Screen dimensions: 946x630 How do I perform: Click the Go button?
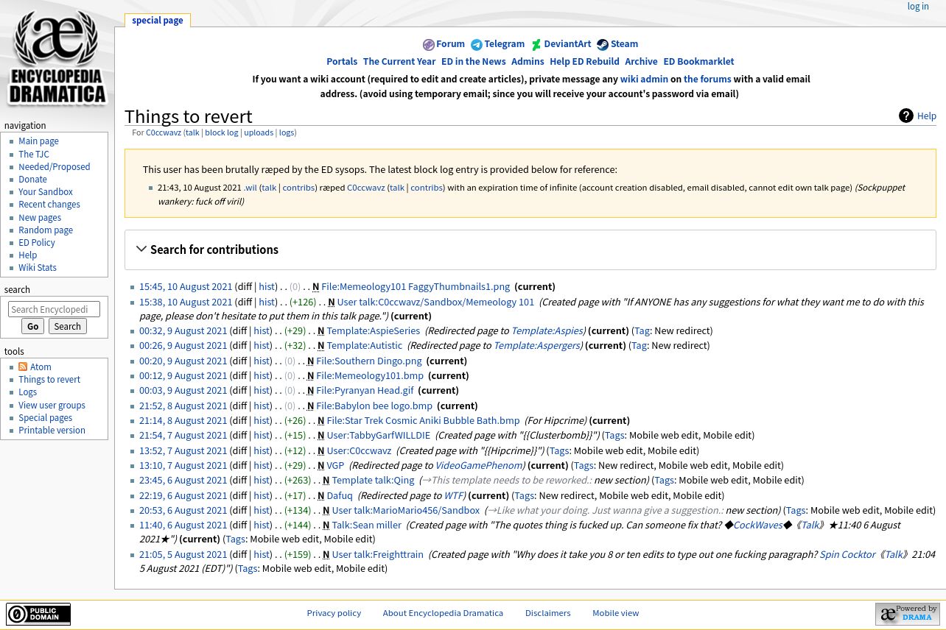[32, 326]
